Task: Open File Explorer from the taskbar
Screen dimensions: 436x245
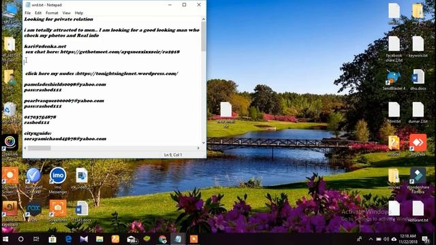Action: 99,239
